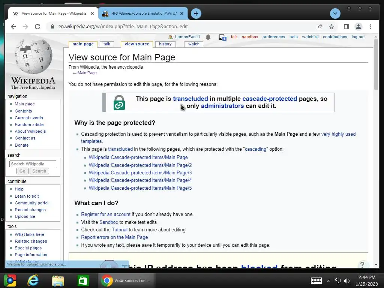Image resolution: width=384 pixels, height=288 pixels.
Task: Open Random article in navigation
Action: pos(29,124)
